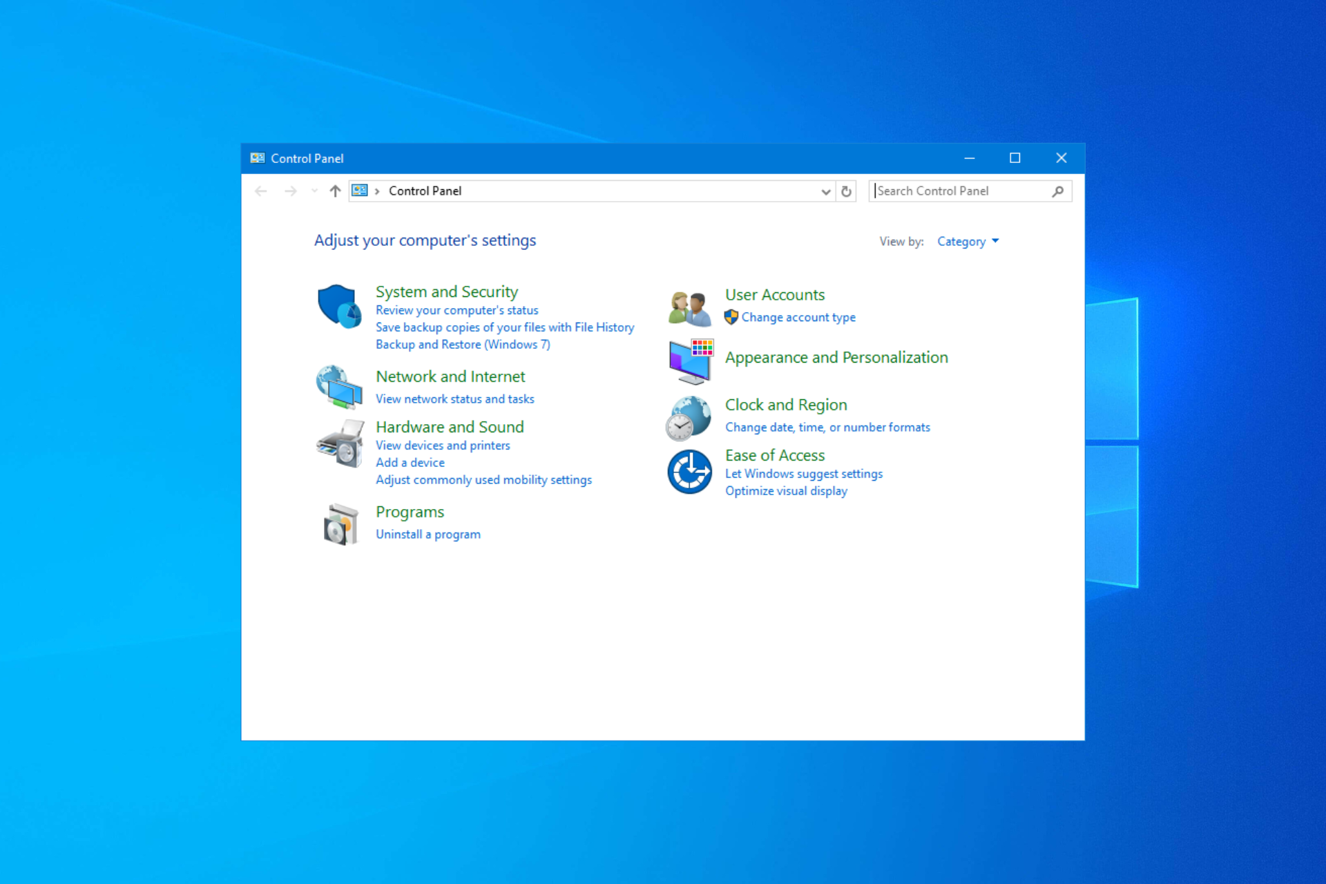1326x884 pixels.
Task: Open the View by Category dropdown
Action: tap(968, 241)
